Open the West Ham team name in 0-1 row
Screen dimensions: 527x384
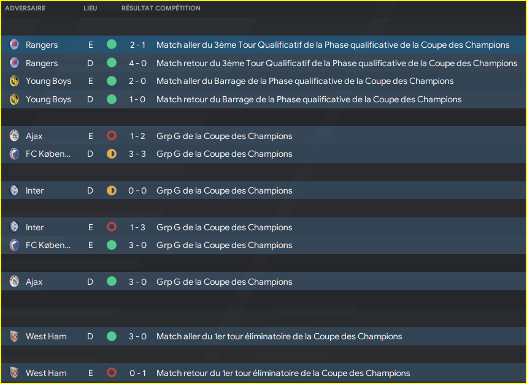pyautogui.click(x=46, y=373)
